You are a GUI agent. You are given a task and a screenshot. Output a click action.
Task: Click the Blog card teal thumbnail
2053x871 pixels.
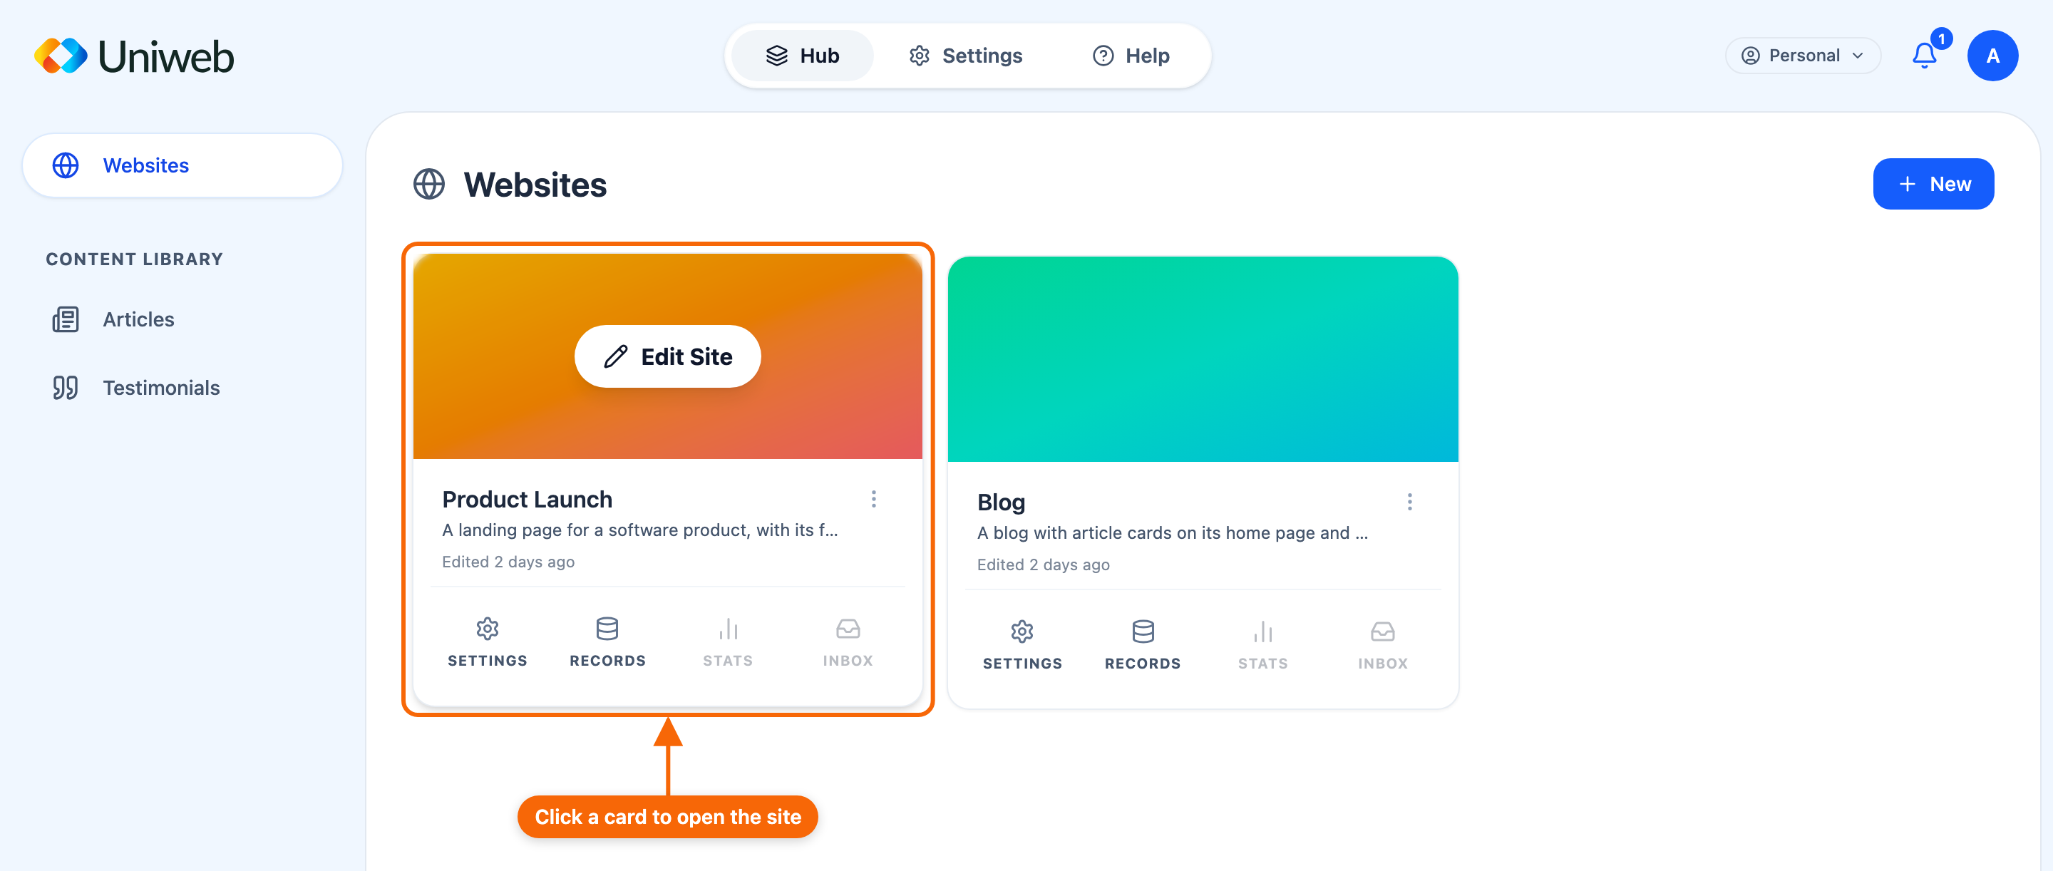pos(1203,359)
